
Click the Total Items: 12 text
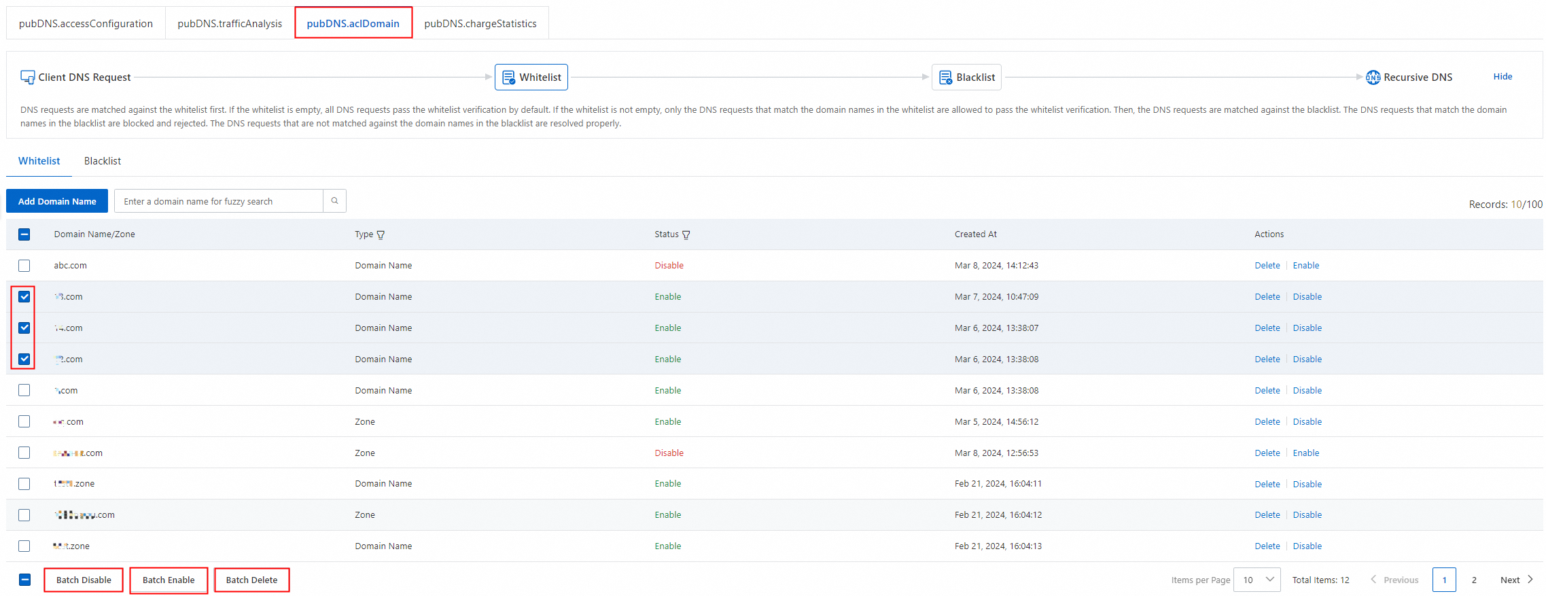pos(1320,580)
